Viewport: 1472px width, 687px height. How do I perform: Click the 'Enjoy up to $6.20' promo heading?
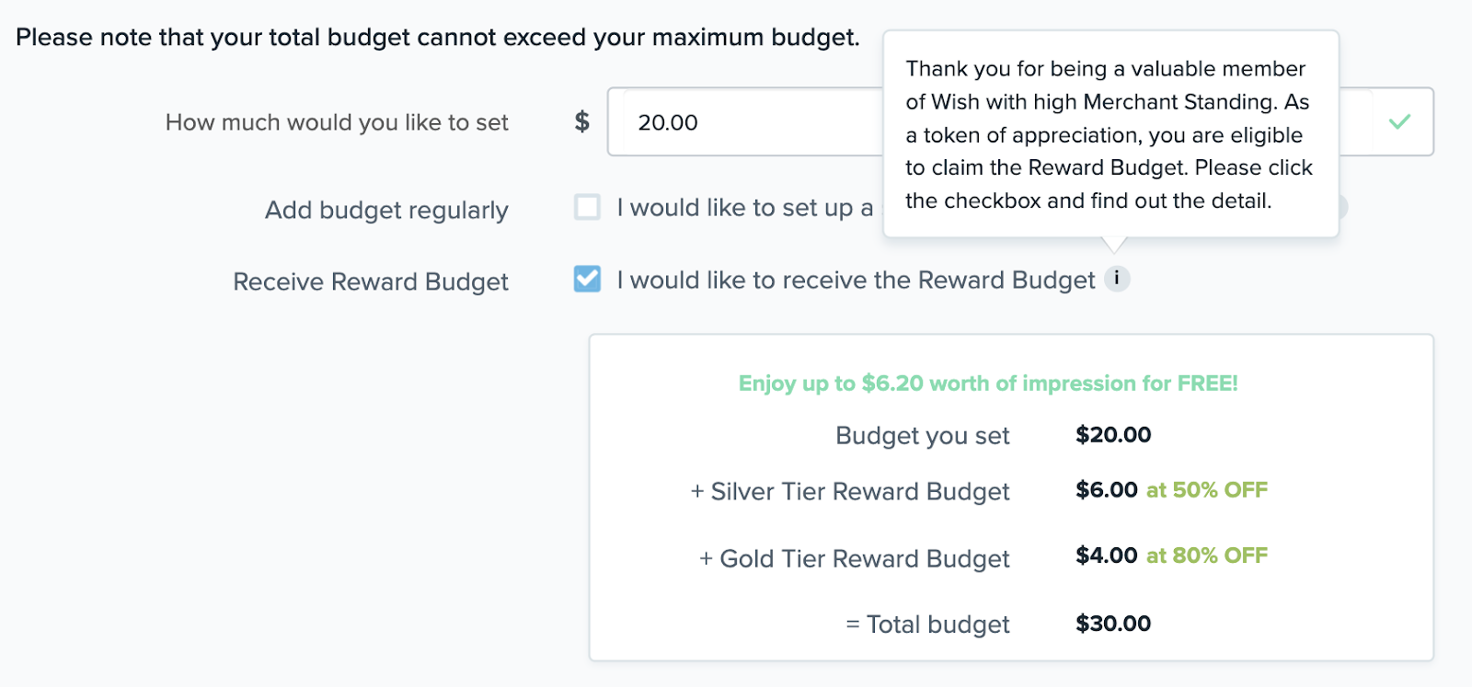coord(988,384)
